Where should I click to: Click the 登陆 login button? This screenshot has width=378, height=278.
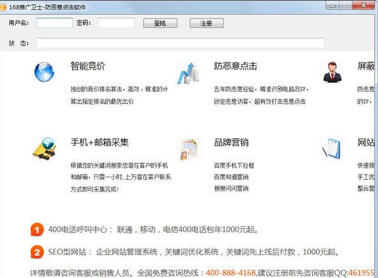[x=160, y=24]
